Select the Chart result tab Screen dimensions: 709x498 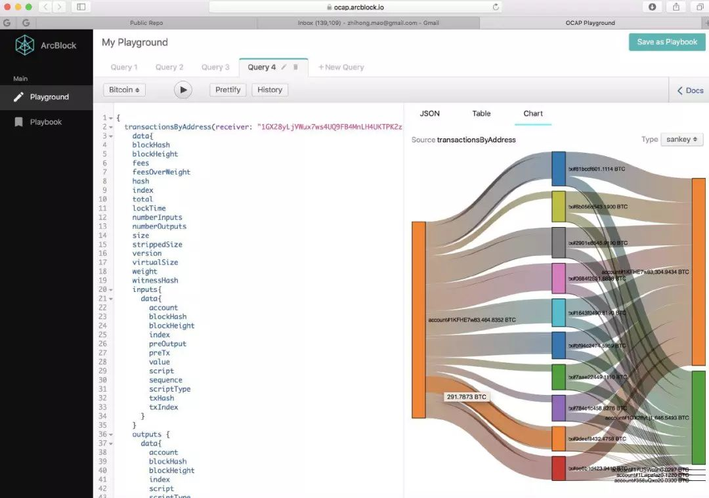click(533, 114)
